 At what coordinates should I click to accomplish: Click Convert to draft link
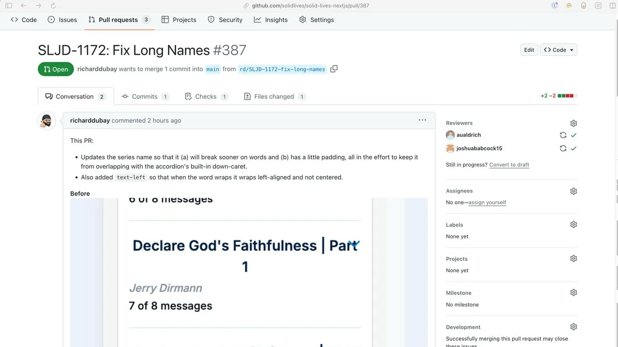click(509, 165)
